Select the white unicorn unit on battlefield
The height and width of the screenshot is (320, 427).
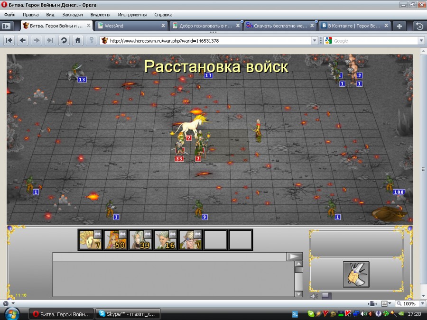[x=191, y=125]
